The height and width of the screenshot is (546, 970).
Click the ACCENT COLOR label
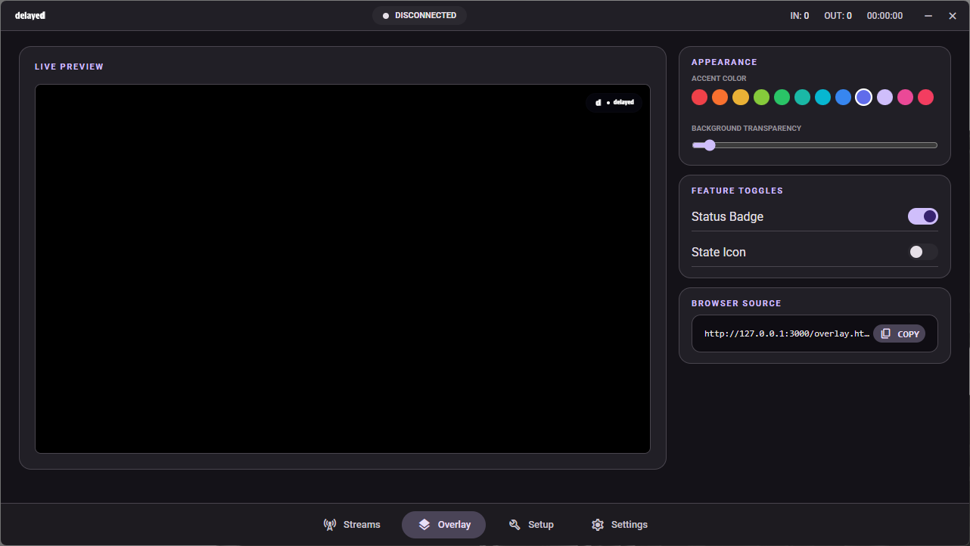719,79
